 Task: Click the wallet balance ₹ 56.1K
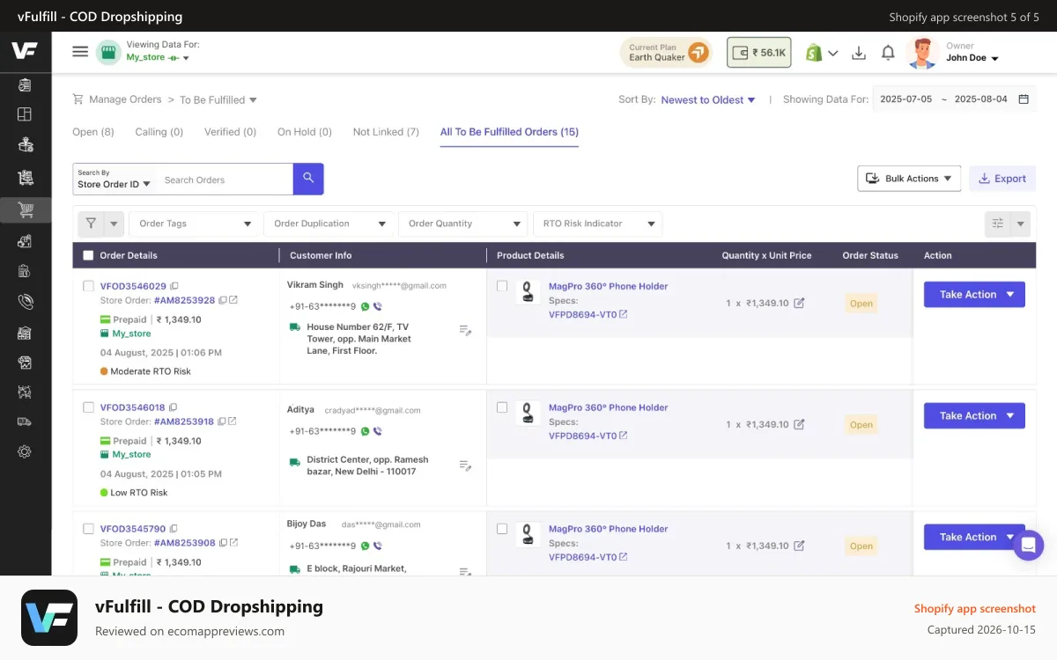point(759,52)
